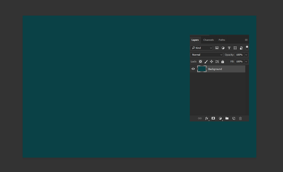Create new fill or adjustment layer

pyautogui.click(x=220, y=118)
